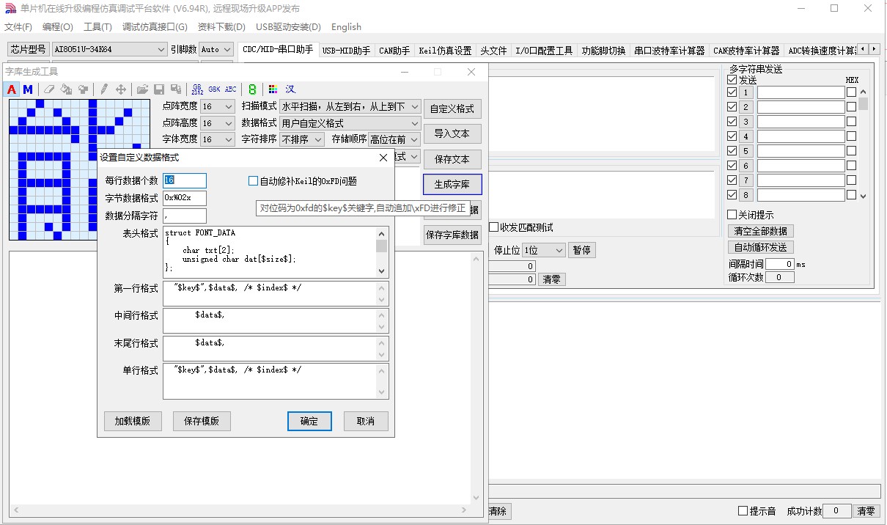Viewport: 887px width, 525px height.
Task: Click the green digit 8 icon
Action: click(252, 89)
